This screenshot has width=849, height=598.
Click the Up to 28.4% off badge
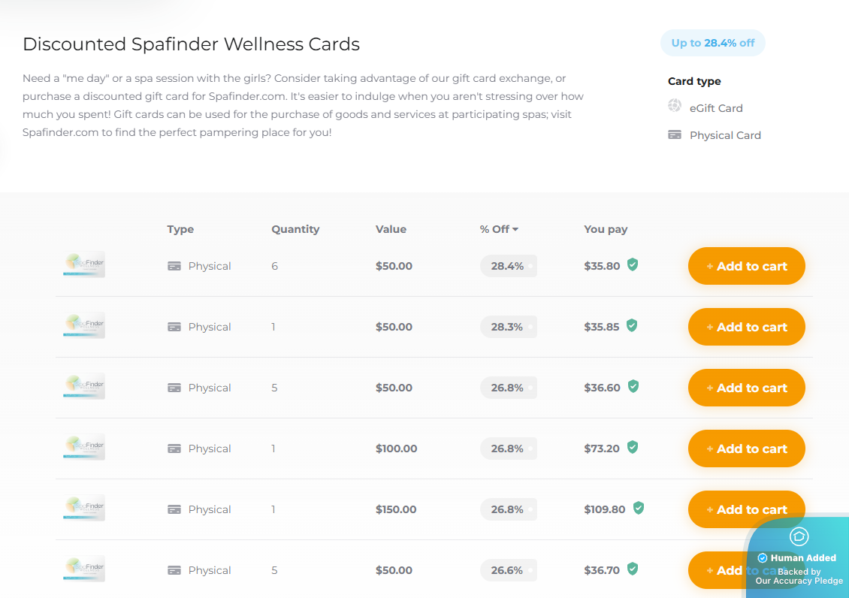pos(712,43)
